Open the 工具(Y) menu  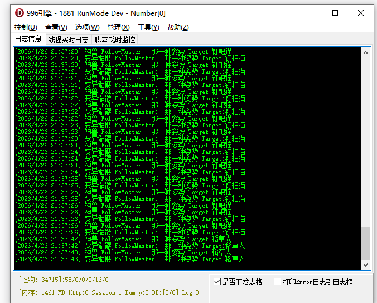(x=148, y=27)
